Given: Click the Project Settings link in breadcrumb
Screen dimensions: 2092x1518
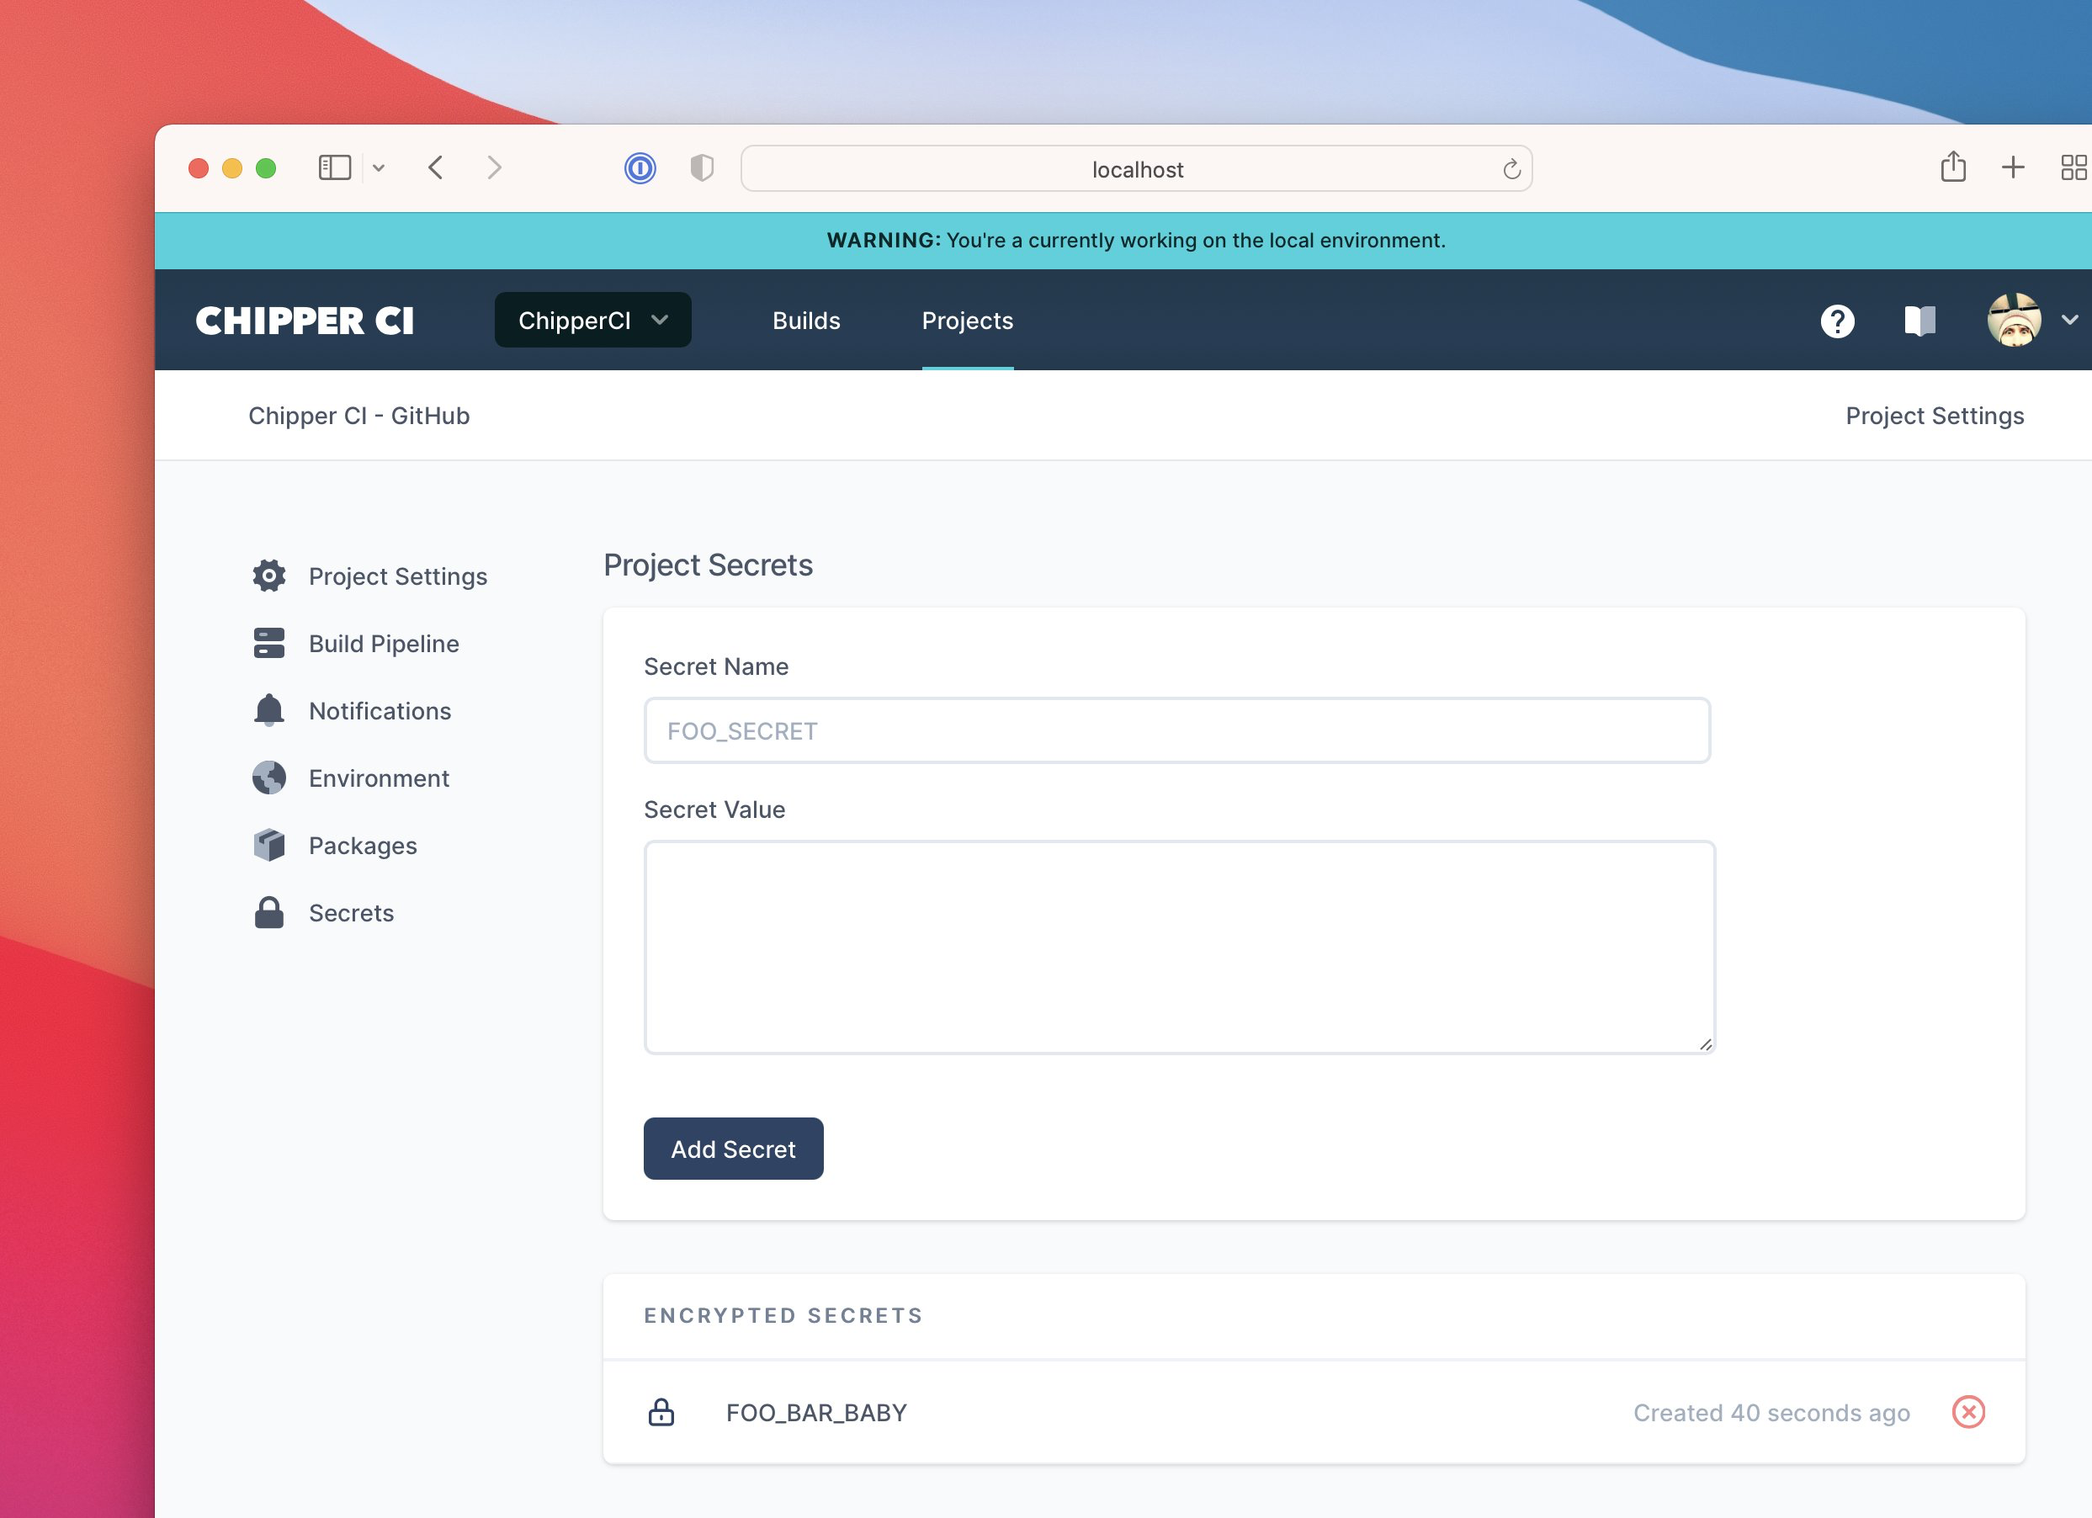Looking at the screenshot, I should point(1936,416).
